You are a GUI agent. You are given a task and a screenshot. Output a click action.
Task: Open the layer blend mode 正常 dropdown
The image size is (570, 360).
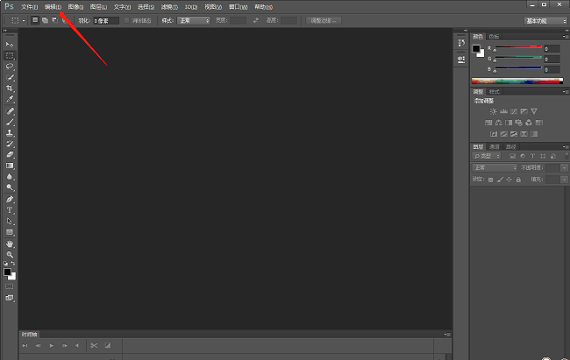click(495, 167)
